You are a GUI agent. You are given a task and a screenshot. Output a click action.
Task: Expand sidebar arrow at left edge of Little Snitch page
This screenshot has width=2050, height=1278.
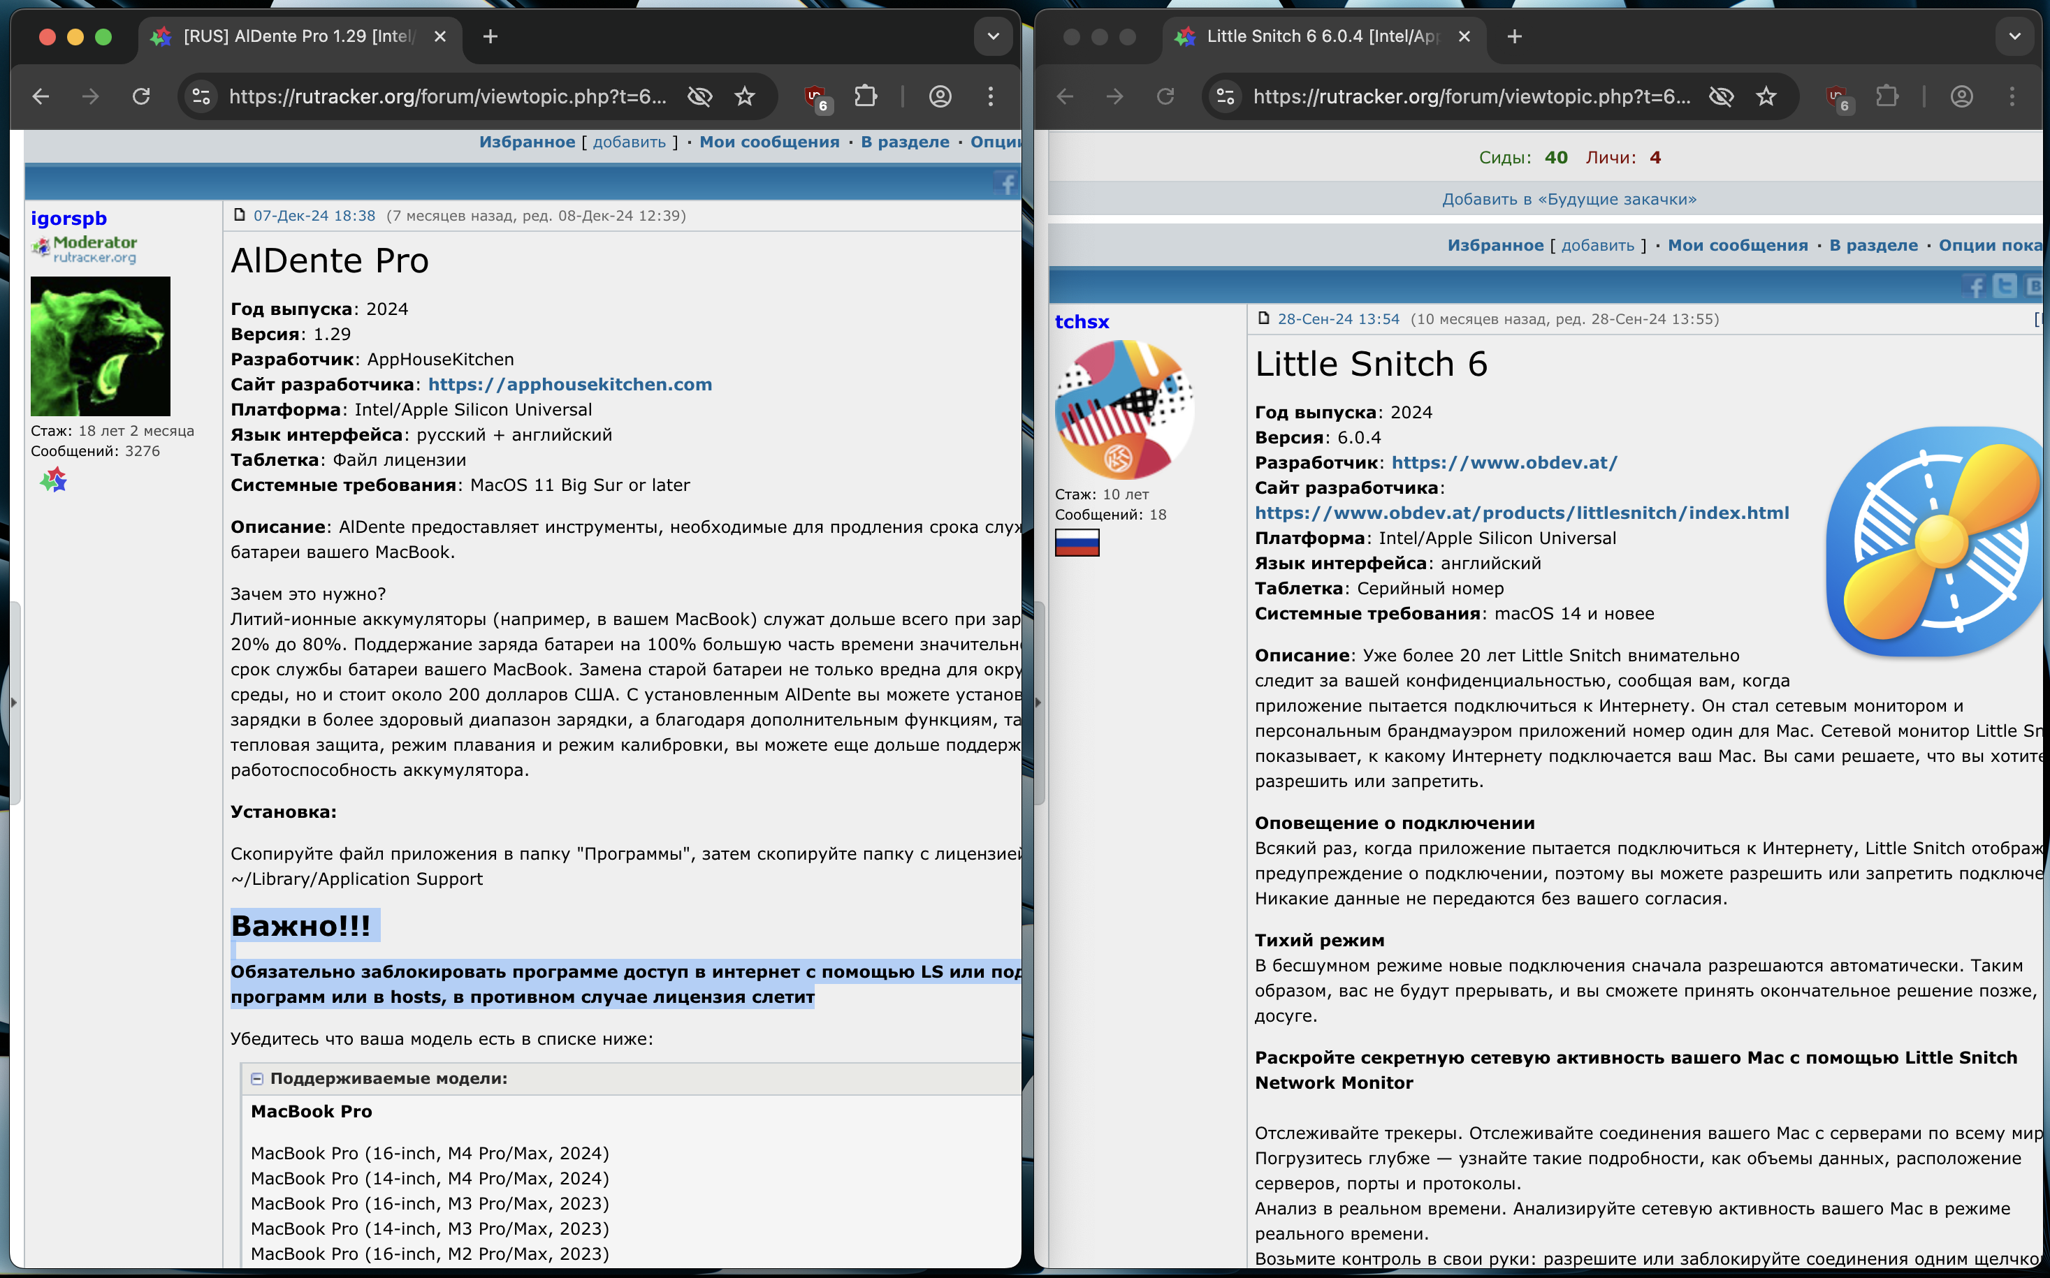[1038, 703]
